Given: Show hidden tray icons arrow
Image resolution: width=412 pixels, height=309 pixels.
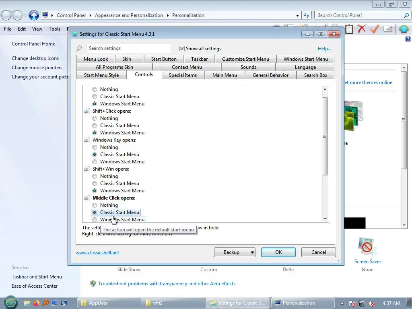Looking at the screenshot, I should click(x=342, y=303).
